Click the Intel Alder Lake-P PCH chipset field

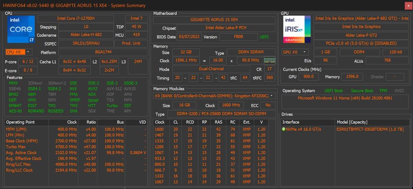(226, 28)
